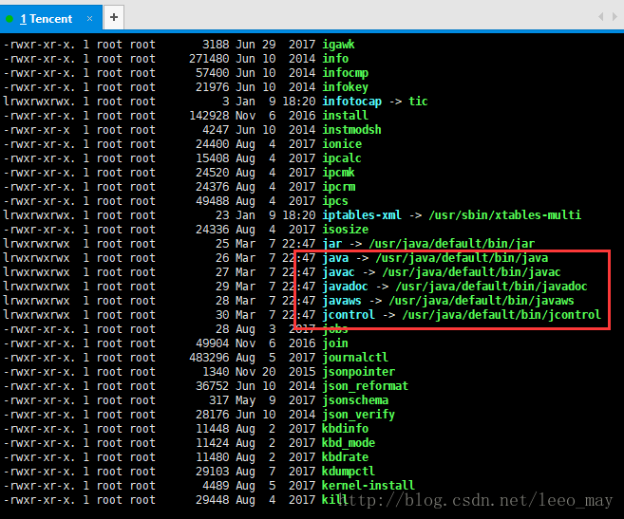Click the javac symlink name

point(338,272)
